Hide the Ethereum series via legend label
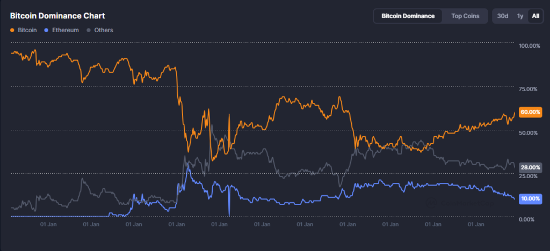 [64, 31]
